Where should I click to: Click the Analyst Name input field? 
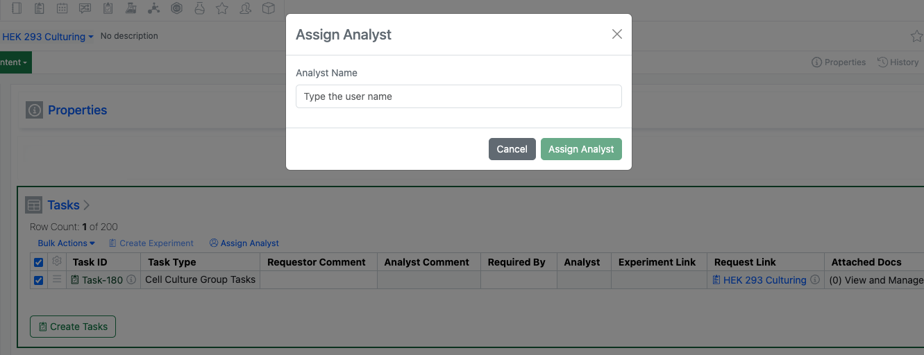(458, 96)
